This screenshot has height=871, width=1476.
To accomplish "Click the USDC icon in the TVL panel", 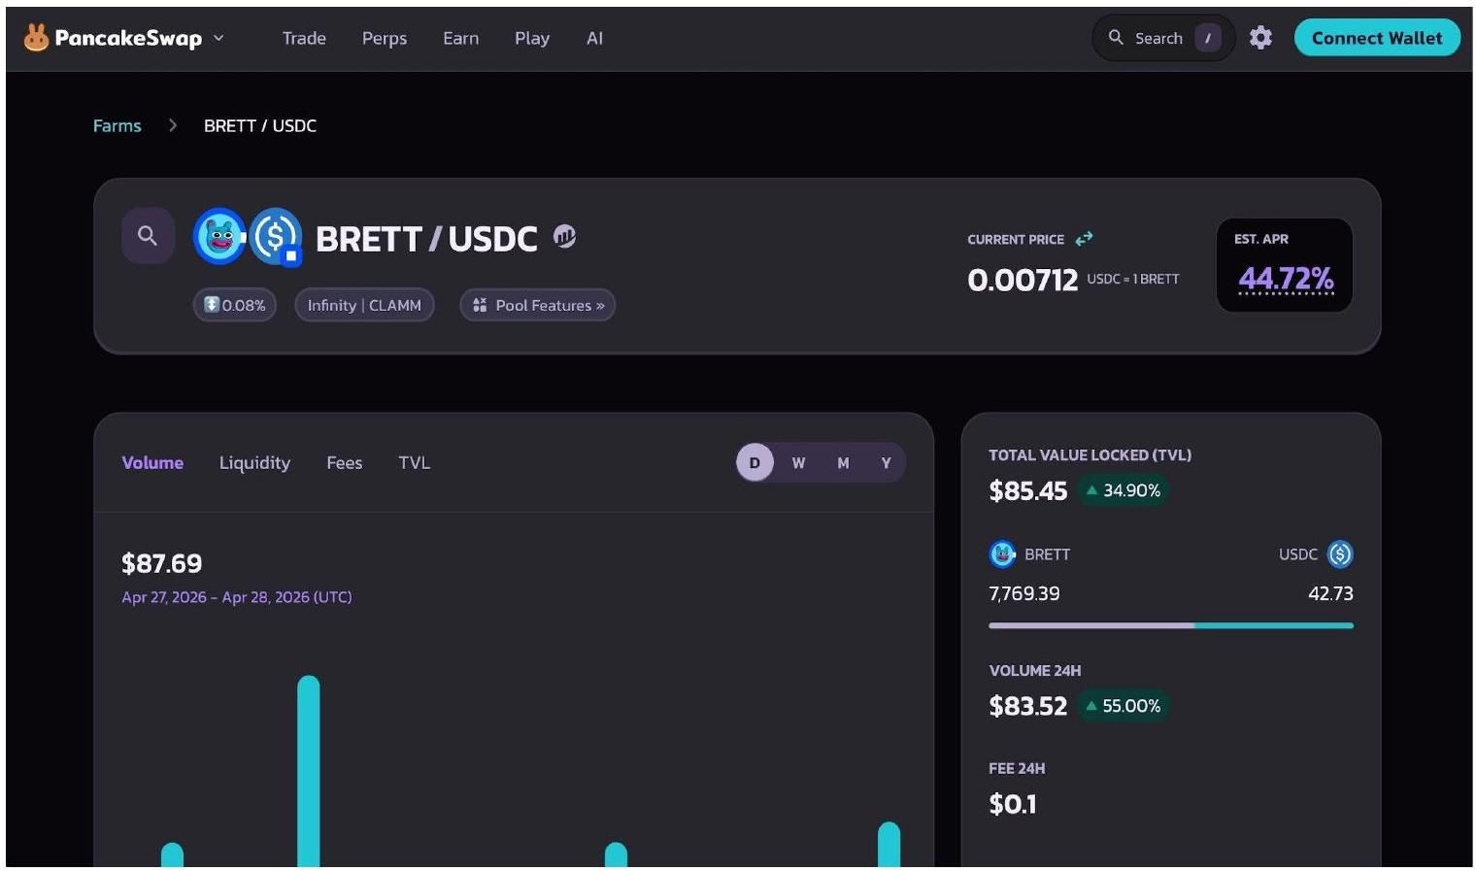I will coord(1340,554).
